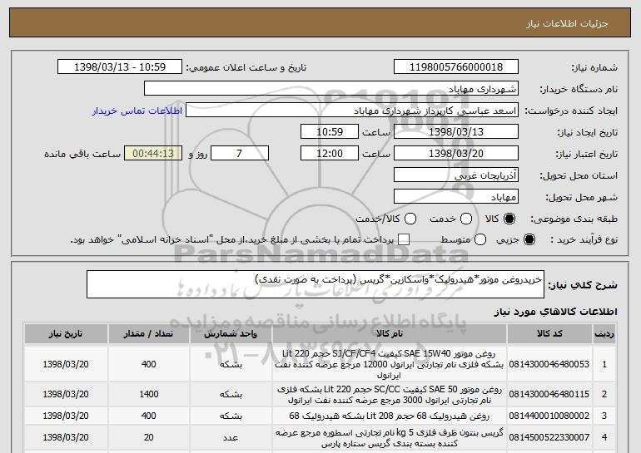Click the SAE 50 motor oil item name
This screenshot has height=453, width=641.
tap(390, 395)
